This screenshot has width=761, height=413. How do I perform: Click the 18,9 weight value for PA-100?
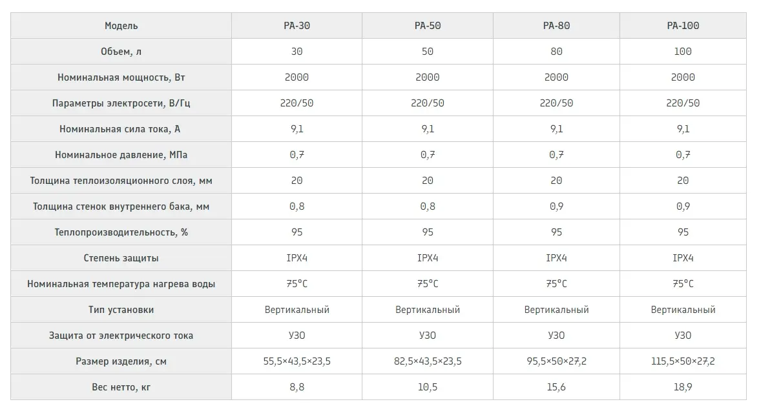point(683,387)
